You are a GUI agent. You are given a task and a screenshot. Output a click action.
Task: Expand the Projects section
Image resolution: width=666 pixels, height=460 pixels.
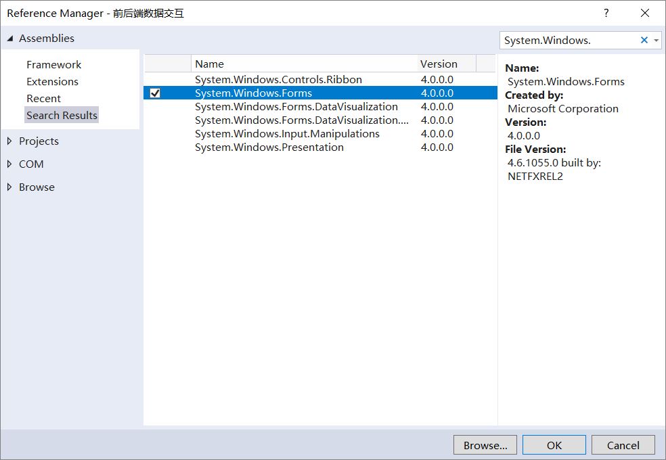[9, 141]
